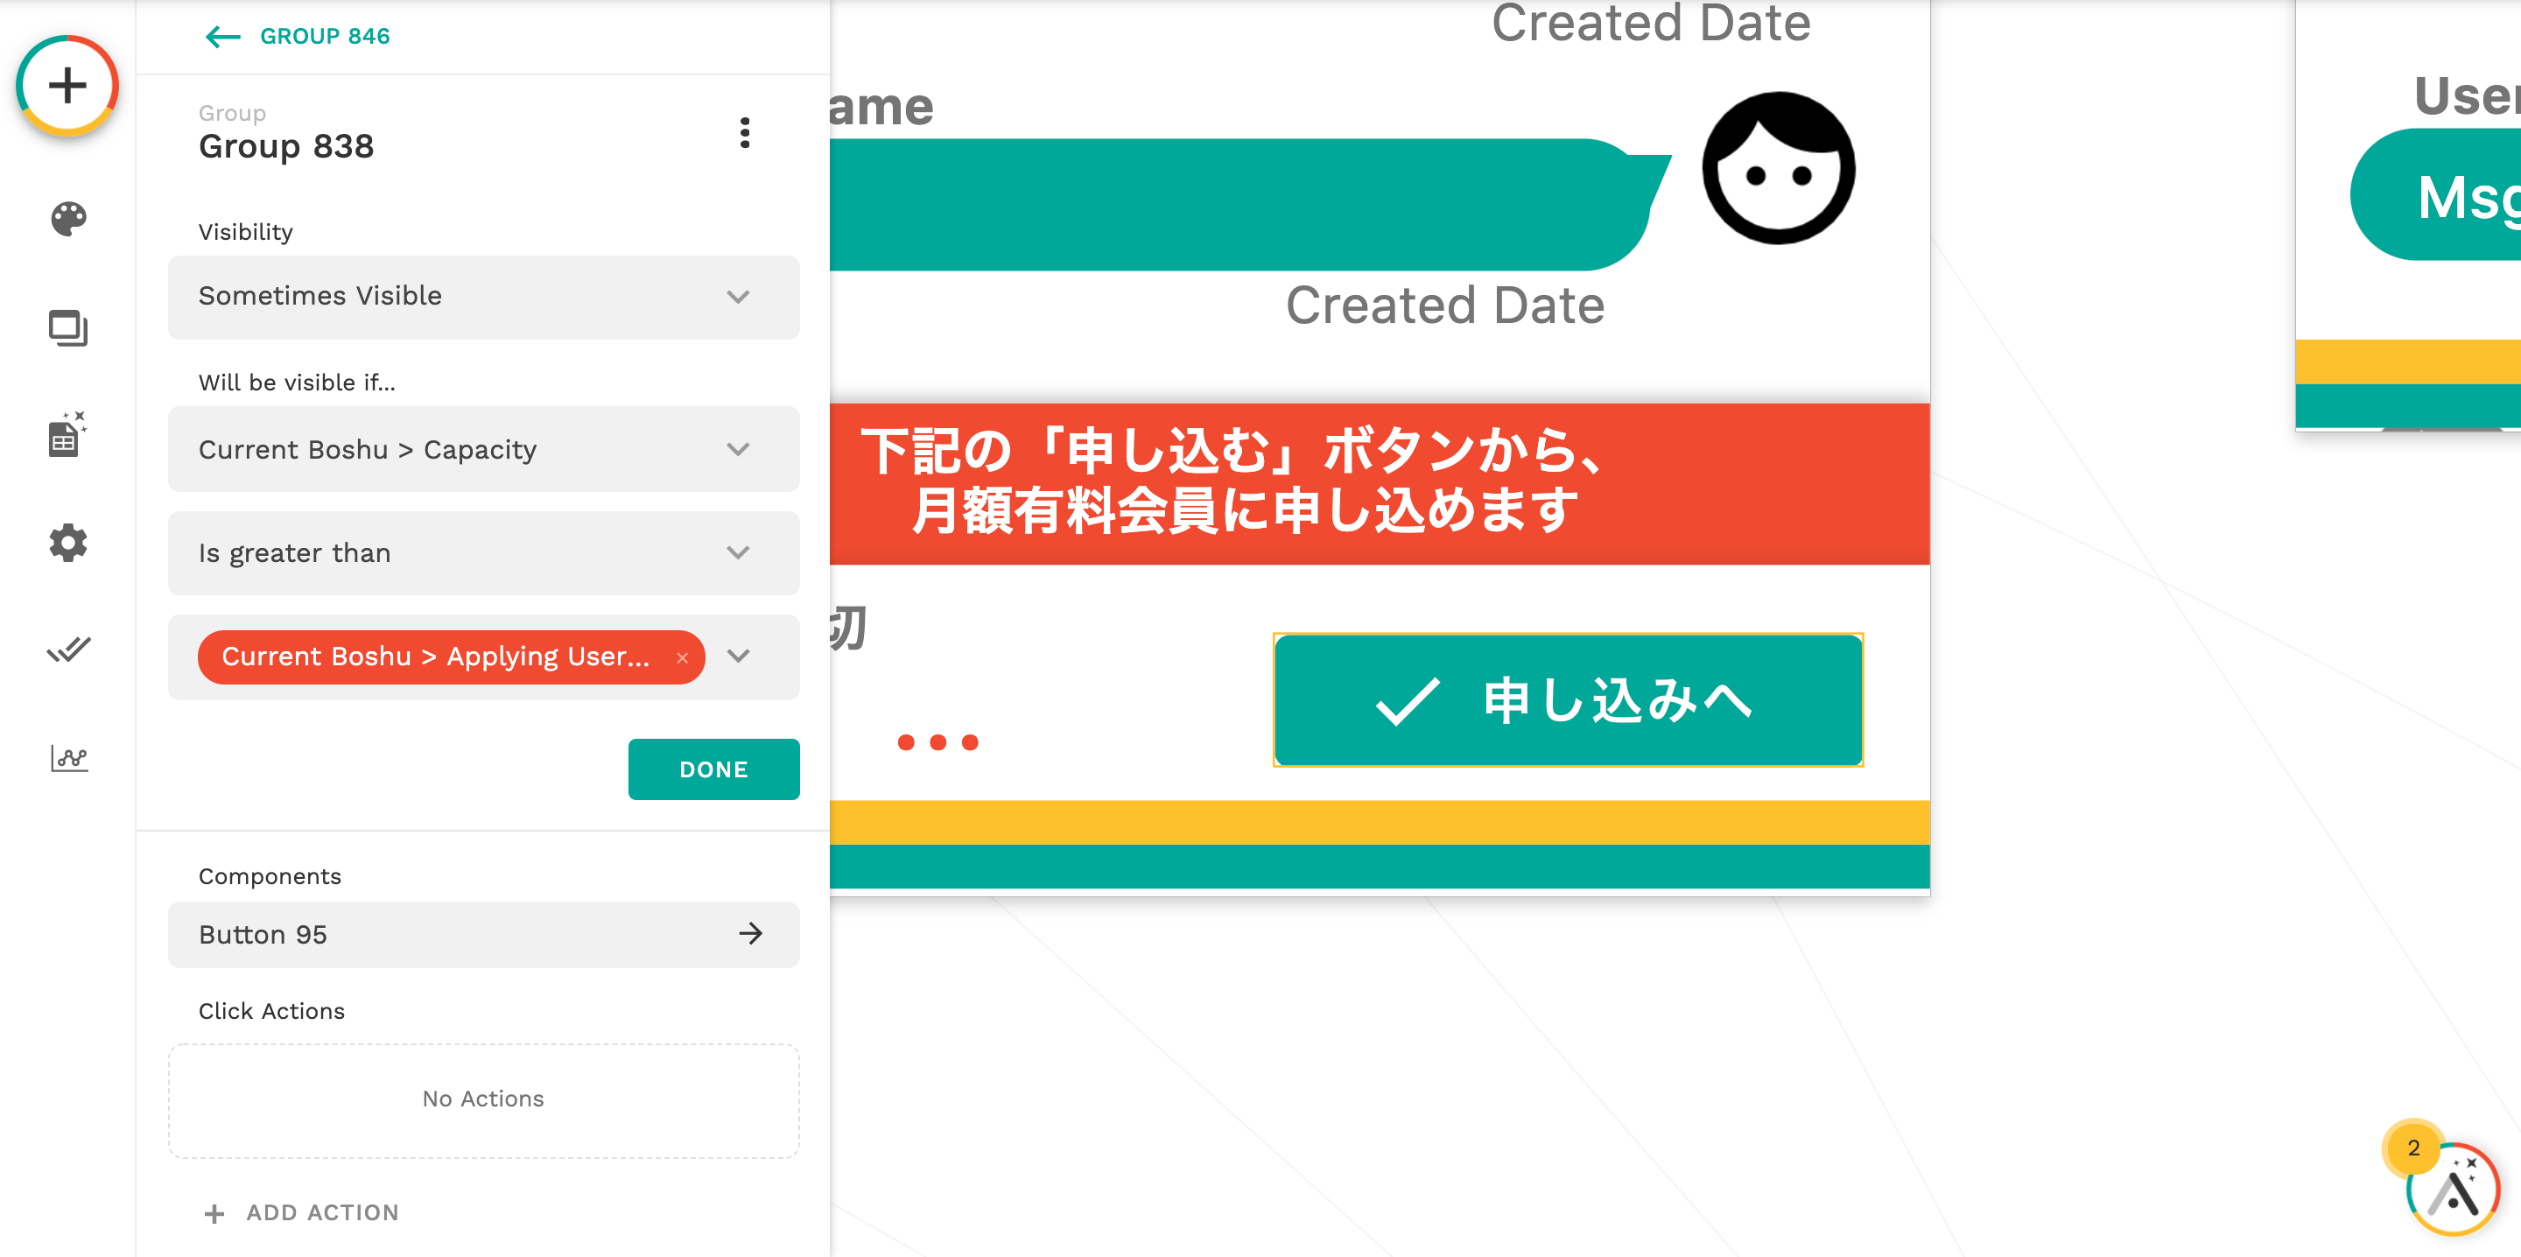This screenshot has width=2521, height=1257.
Task: Open the Current Boshu > Capacity dropdown
Action: click(x=483, y=449)
